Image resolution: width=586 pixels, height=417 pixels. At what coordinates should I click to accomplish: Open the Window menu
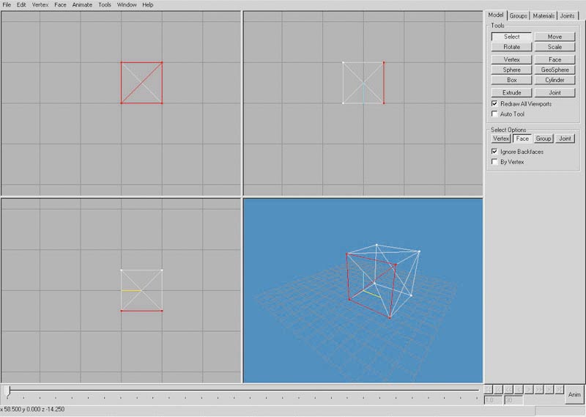127,5
